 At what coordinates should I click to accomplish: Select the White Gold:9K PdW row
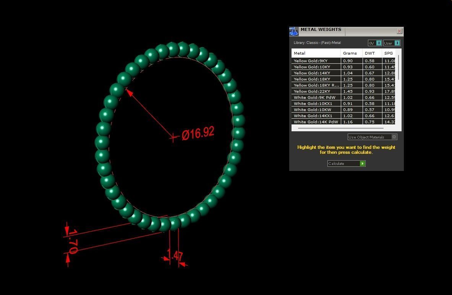click(343, 97)
